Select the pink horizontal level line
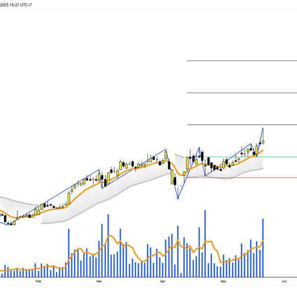Viewport: 297px width, 297px height. coord(242,178)
